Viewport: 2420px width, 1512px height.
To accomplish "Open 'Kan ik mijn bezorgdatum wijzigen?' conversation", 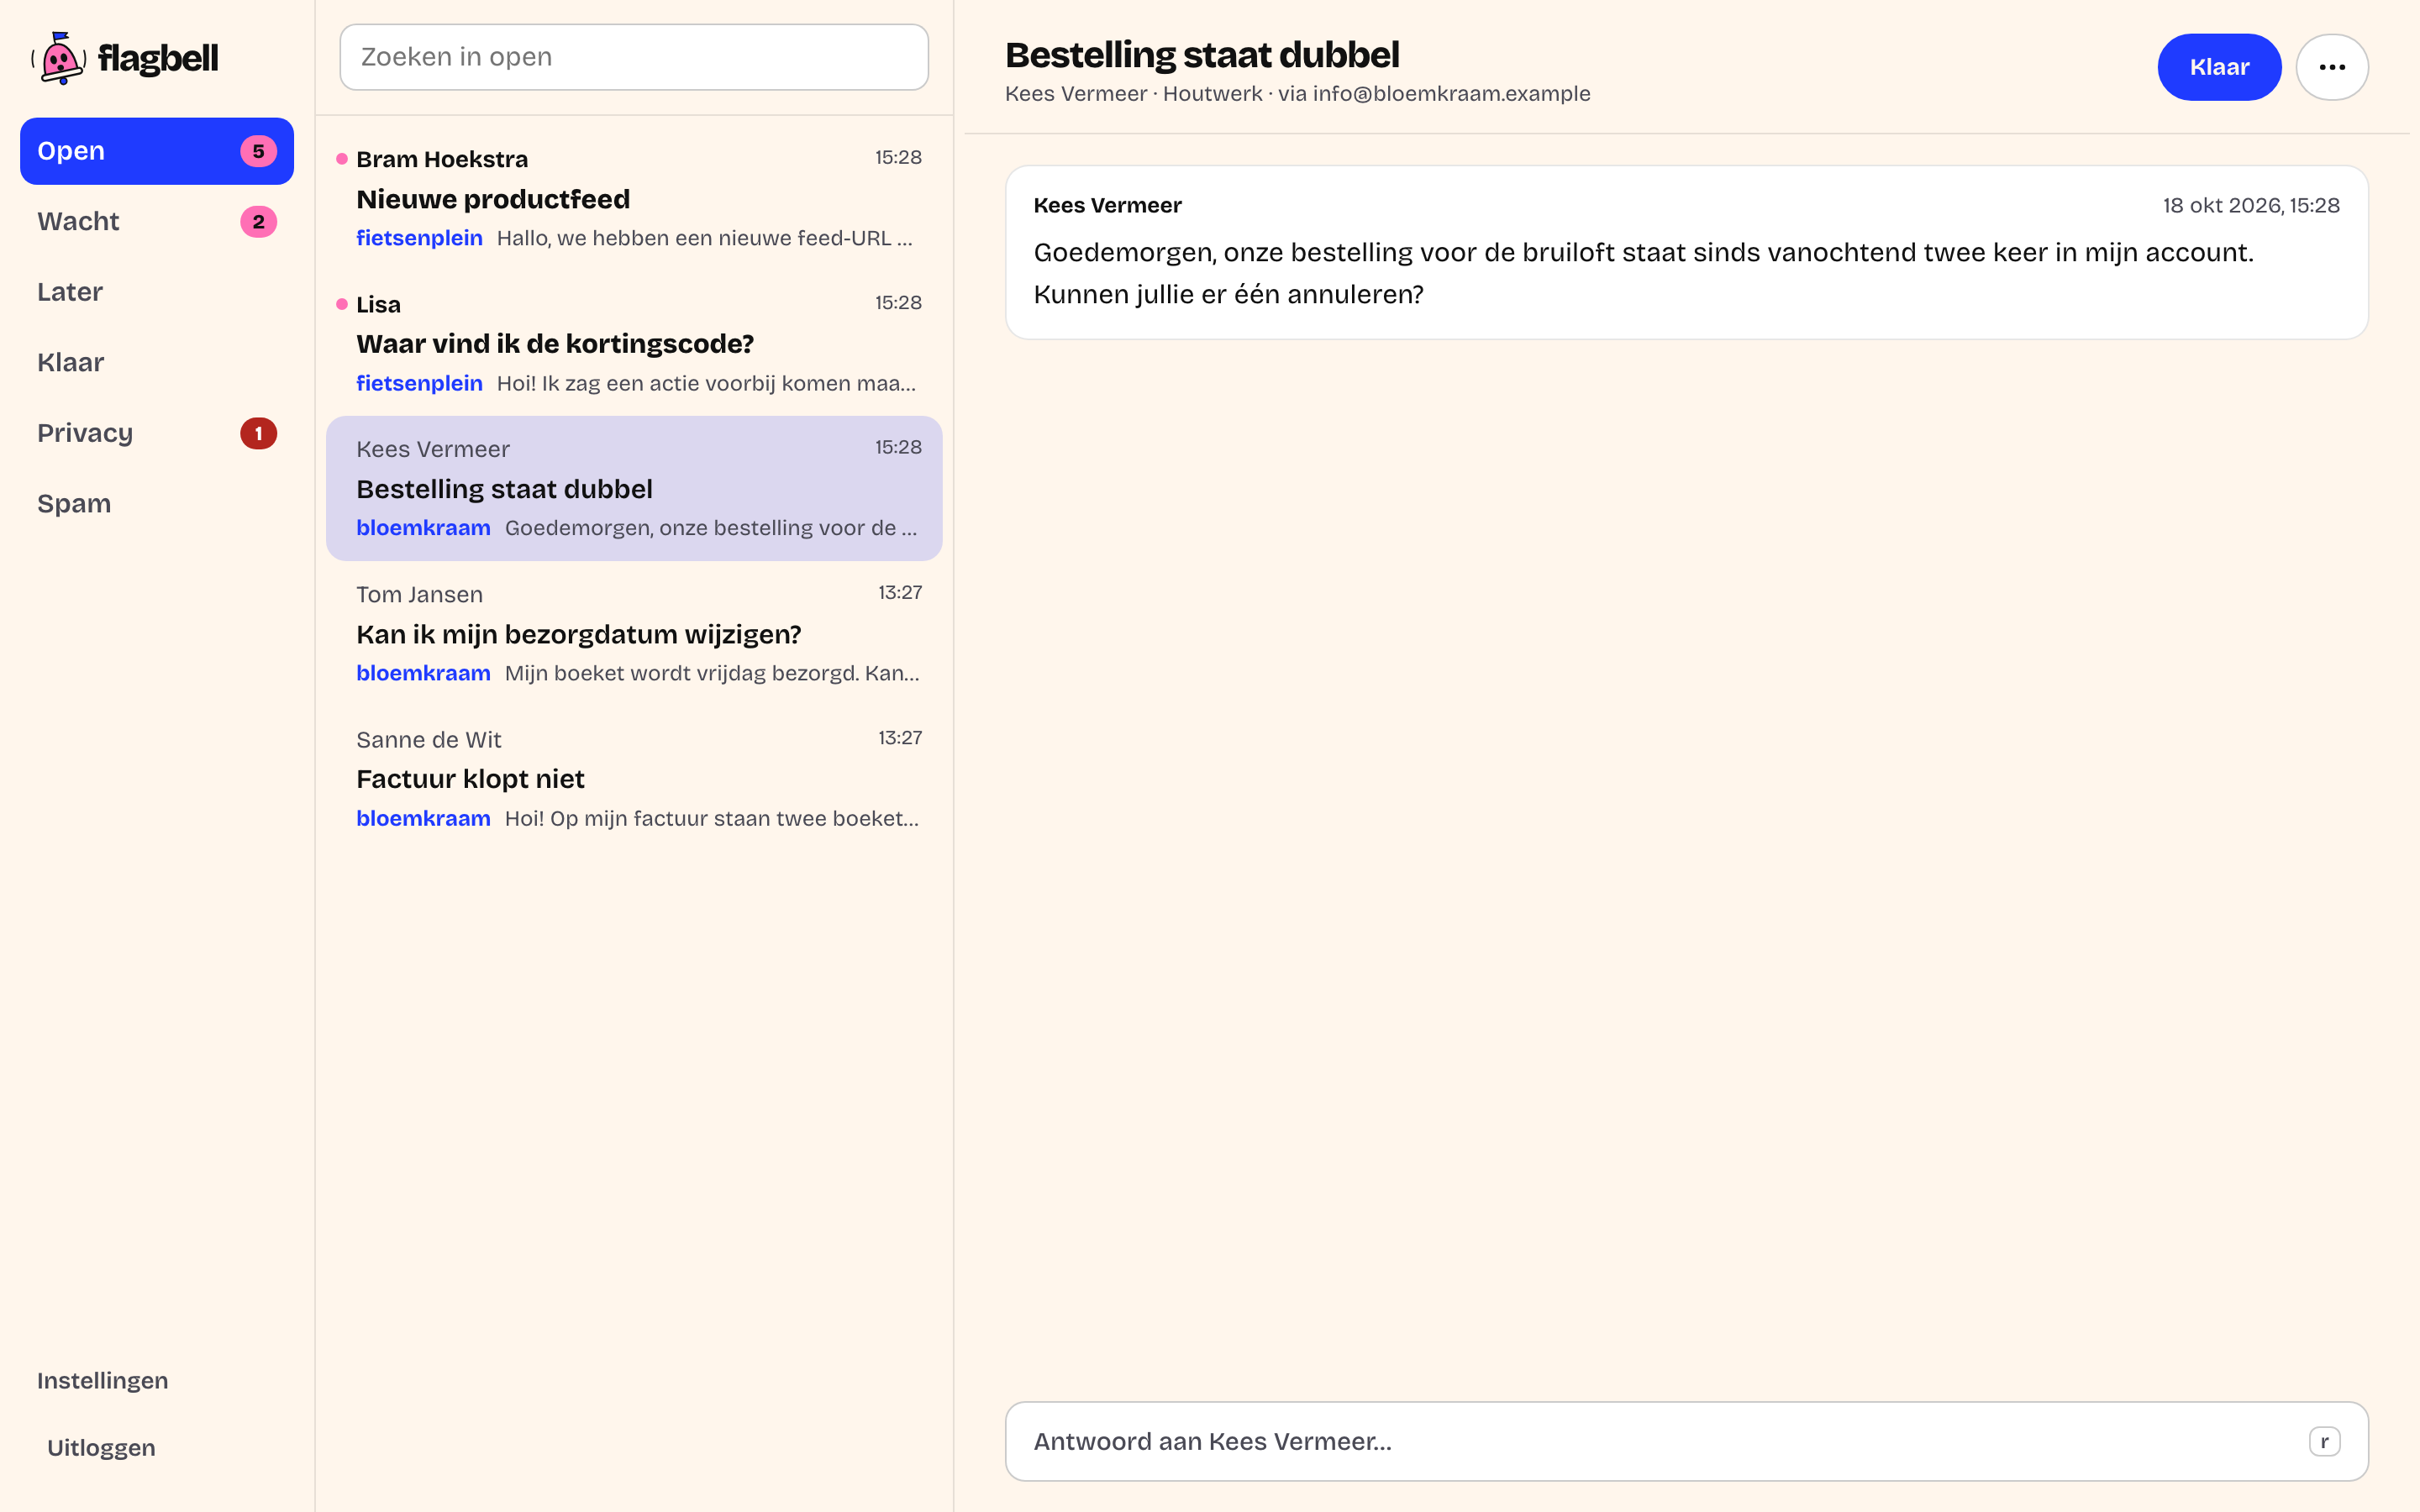I will click(x=634, y=633).
